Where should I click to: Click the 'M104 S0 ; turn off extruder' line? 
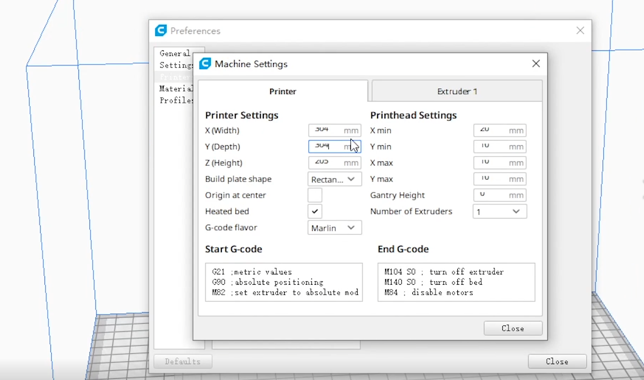click(444, 272)
